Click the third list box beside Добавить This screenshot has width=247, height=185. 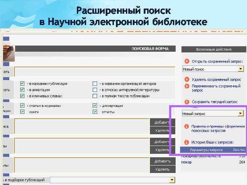(x=82, y=165)
